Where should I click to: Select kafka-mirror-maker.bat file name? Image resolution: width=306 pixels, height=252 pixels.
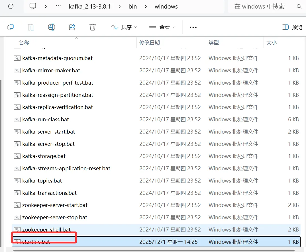[51, 70]
